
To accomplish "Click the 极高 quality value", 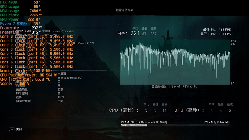I will tap(60, 89).
